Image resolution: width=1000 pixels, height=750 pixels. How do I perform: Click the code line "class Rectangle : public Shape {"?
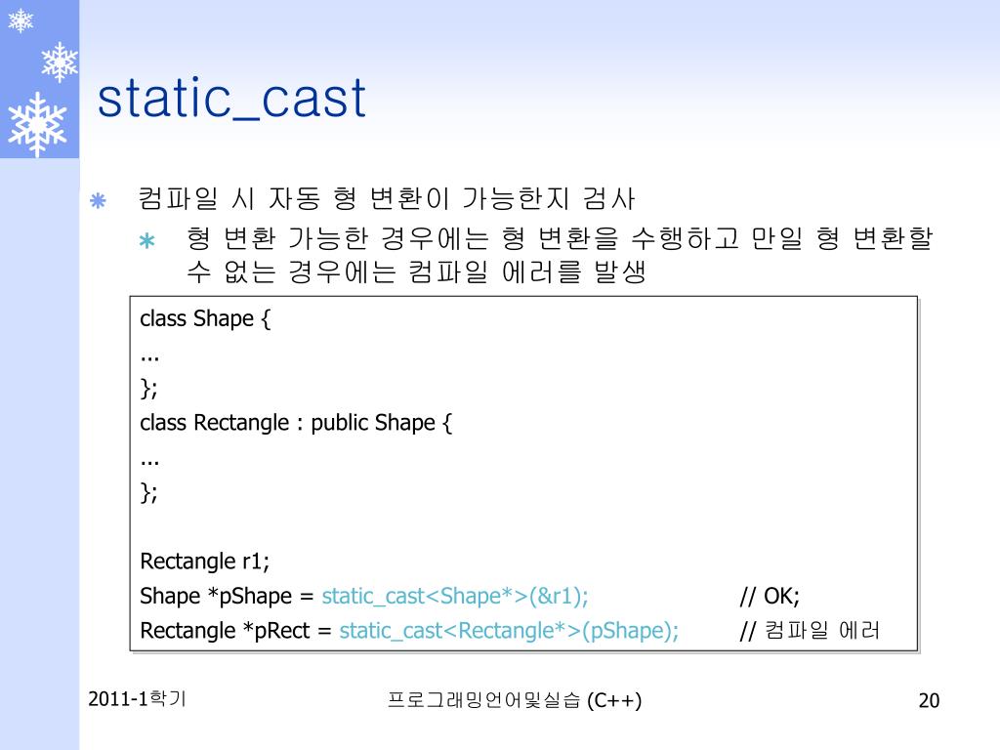(x=296, y=423)
